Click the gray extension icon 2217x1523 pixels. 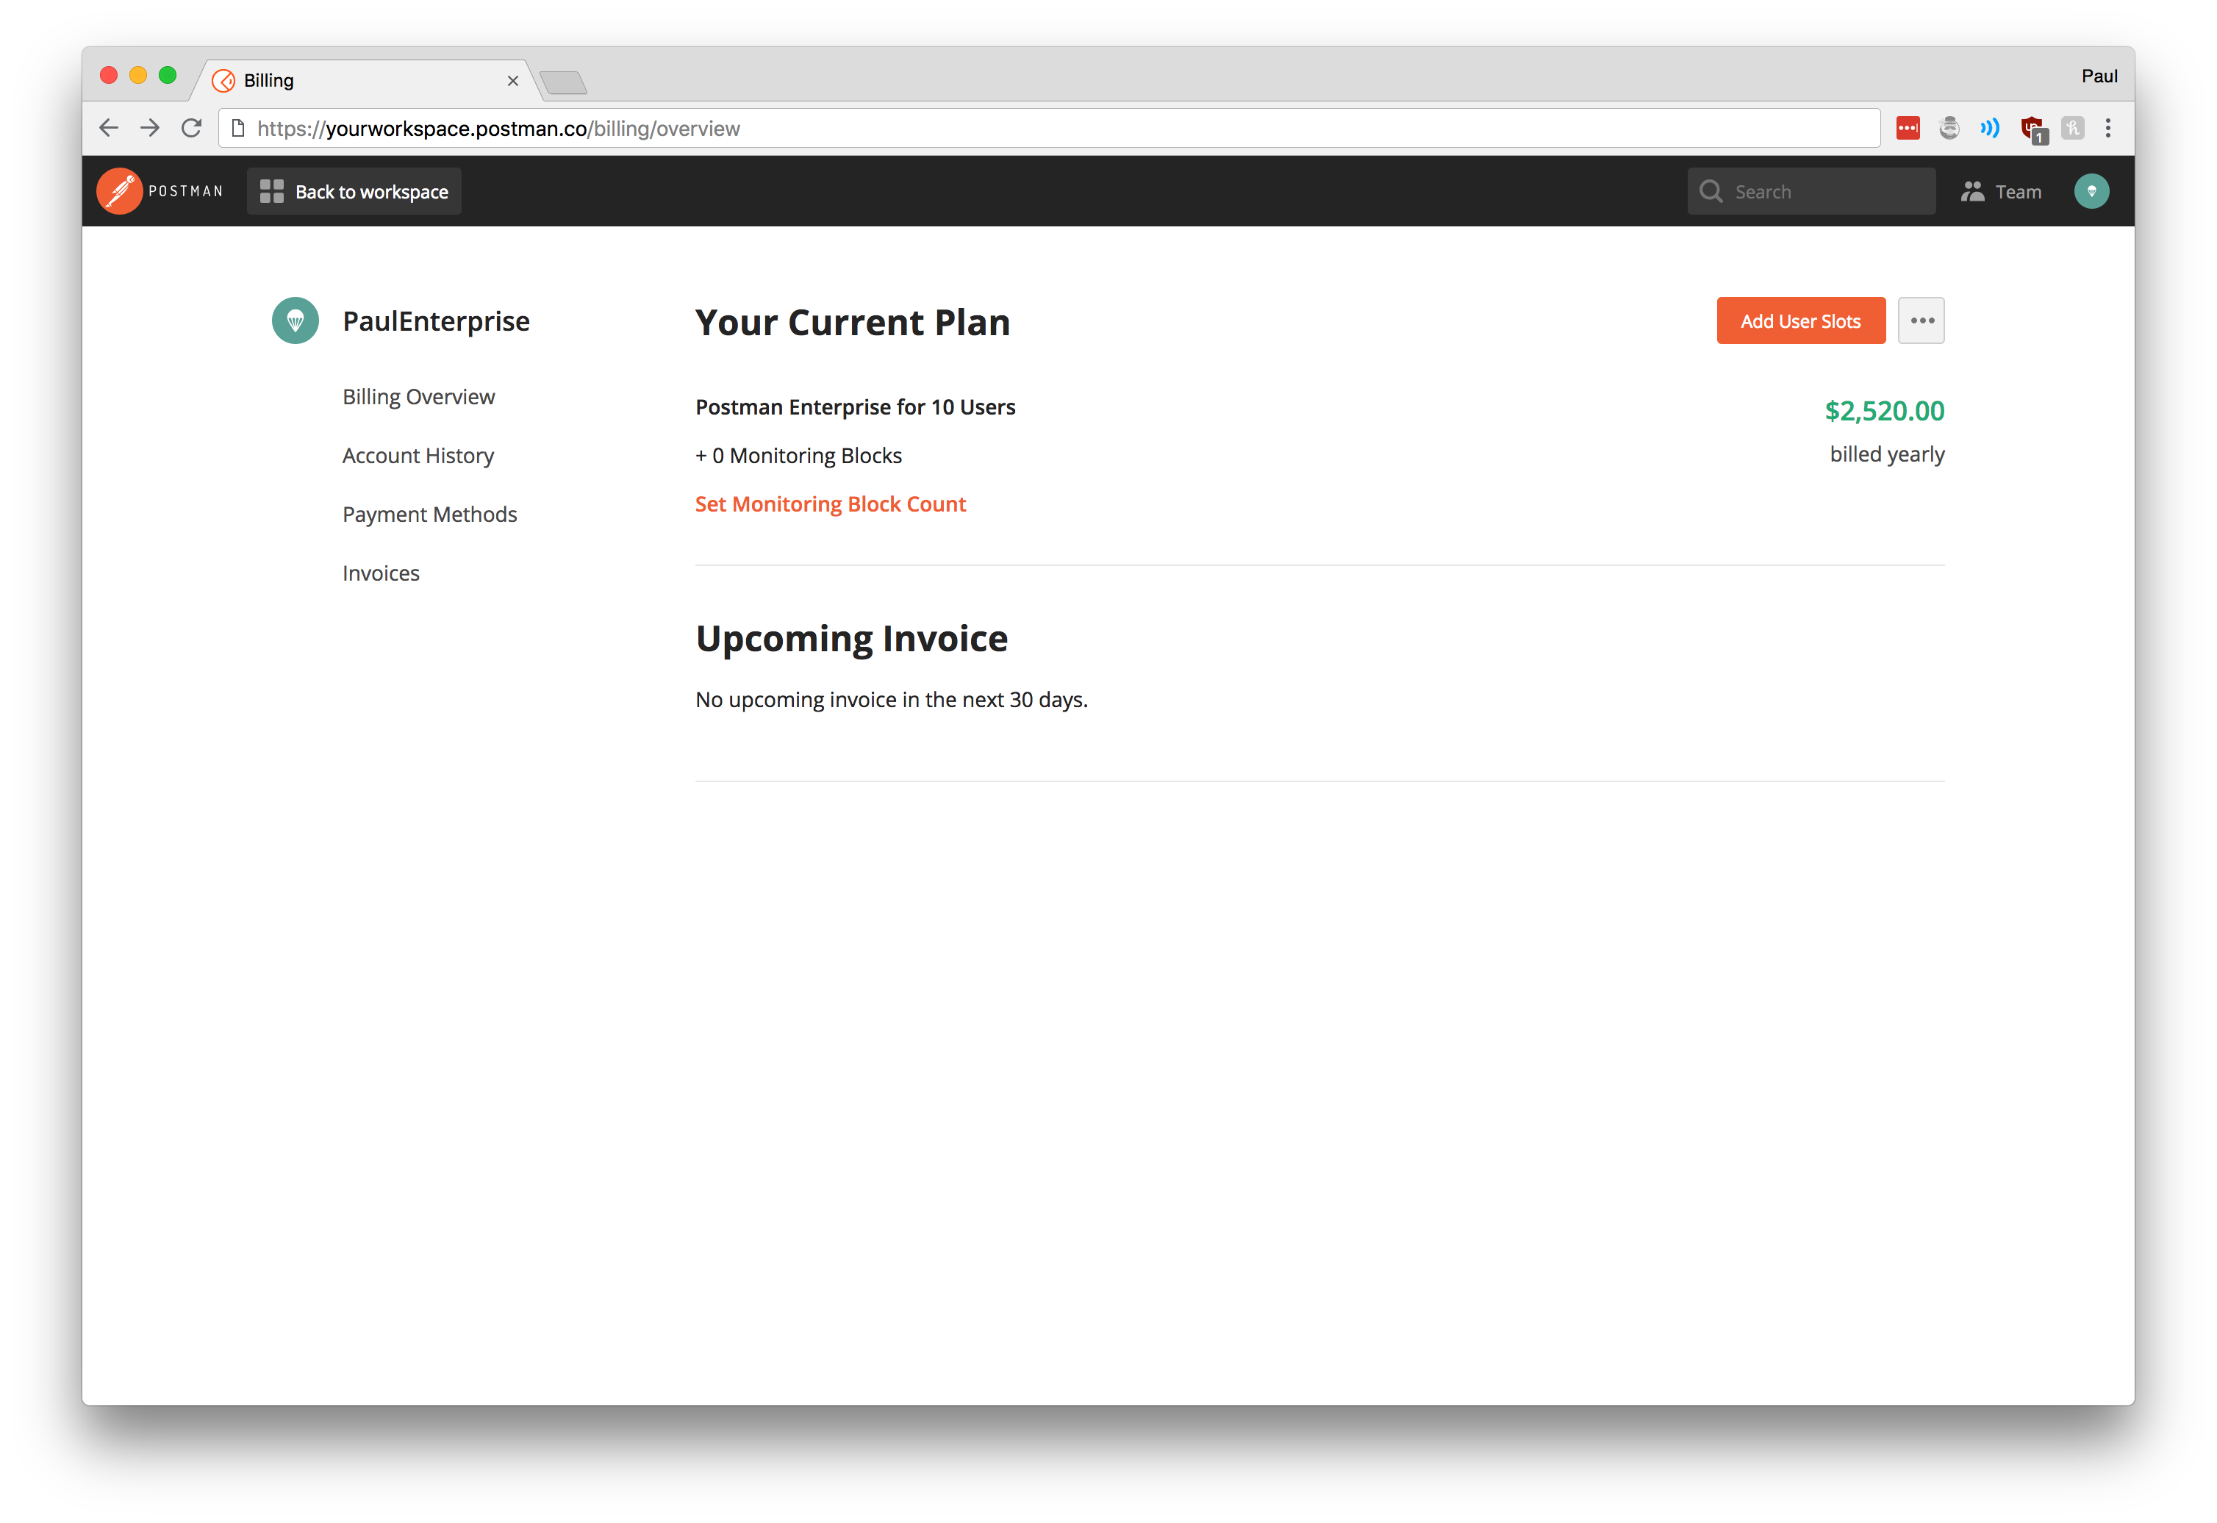coord(2072,128)
